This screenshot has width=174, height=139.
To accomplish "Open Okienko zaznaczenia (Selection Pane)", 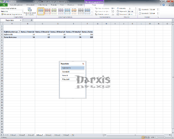I will point(102,14).
